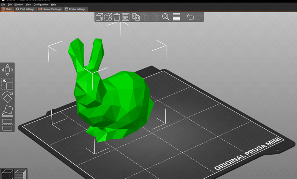Image resolution: width=297 pixels, height=179 pixels.
Task: Click the Delete selected object icon
Action: point(108,17)
